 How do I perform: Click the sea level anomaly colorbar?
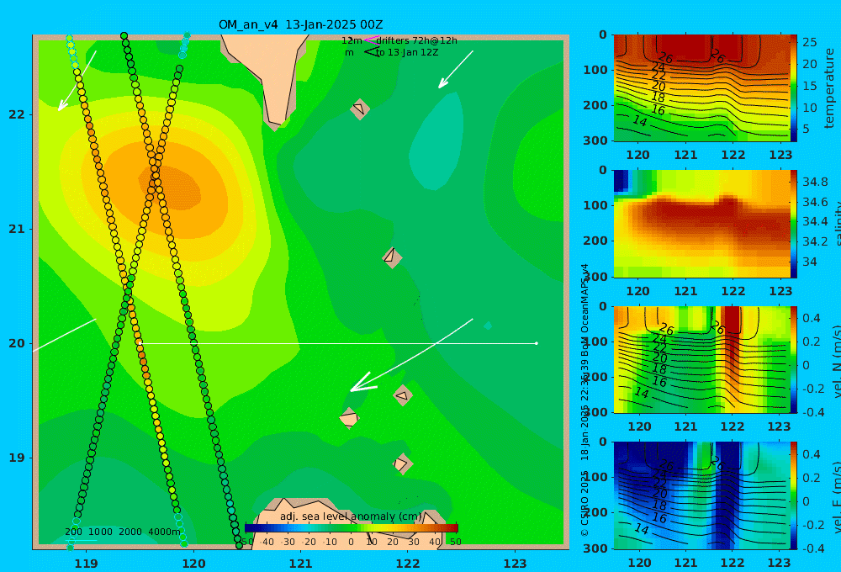click(x=352, y=528)
